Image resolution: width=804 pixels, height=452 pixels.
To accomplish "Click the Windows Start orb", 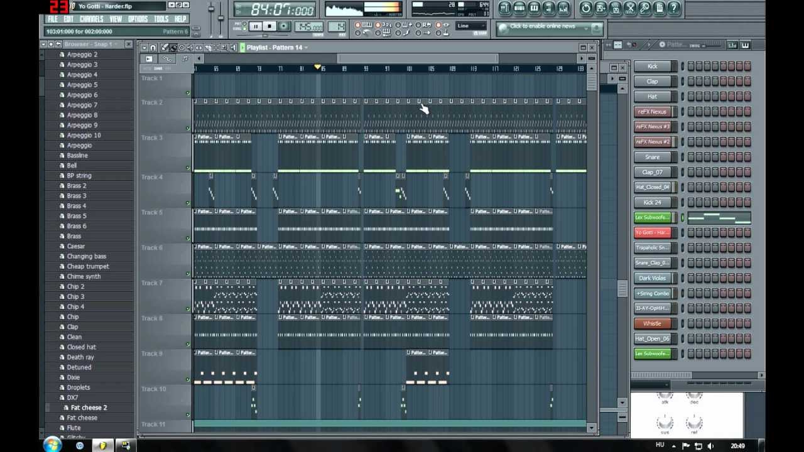I will [53, 444].
